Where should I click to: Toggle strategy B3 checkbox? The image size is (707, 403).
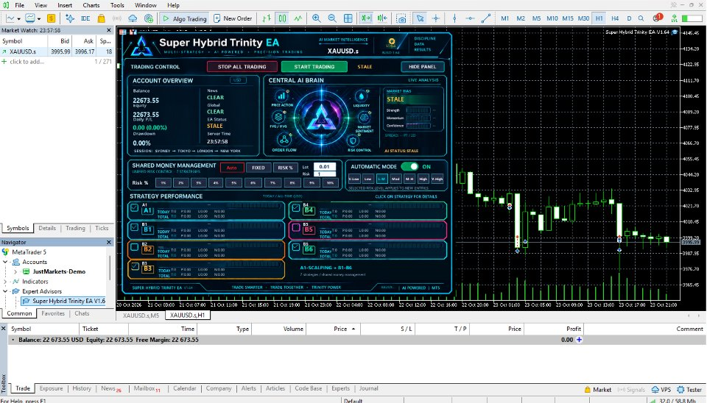[x=134, y=266]
